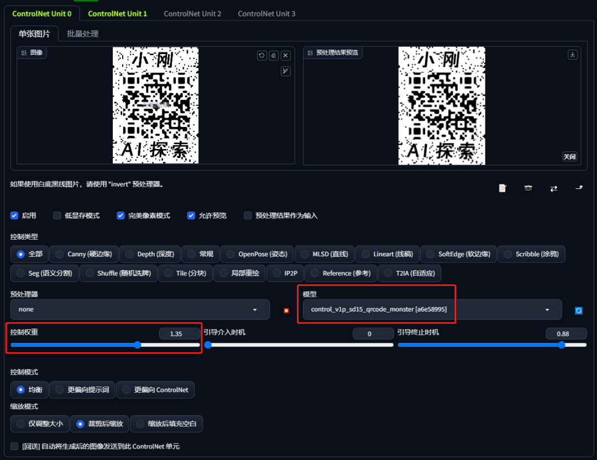Select the 批量处理 tab
Viewport: 597px width, 460px height.
click(x=82, y=34)
